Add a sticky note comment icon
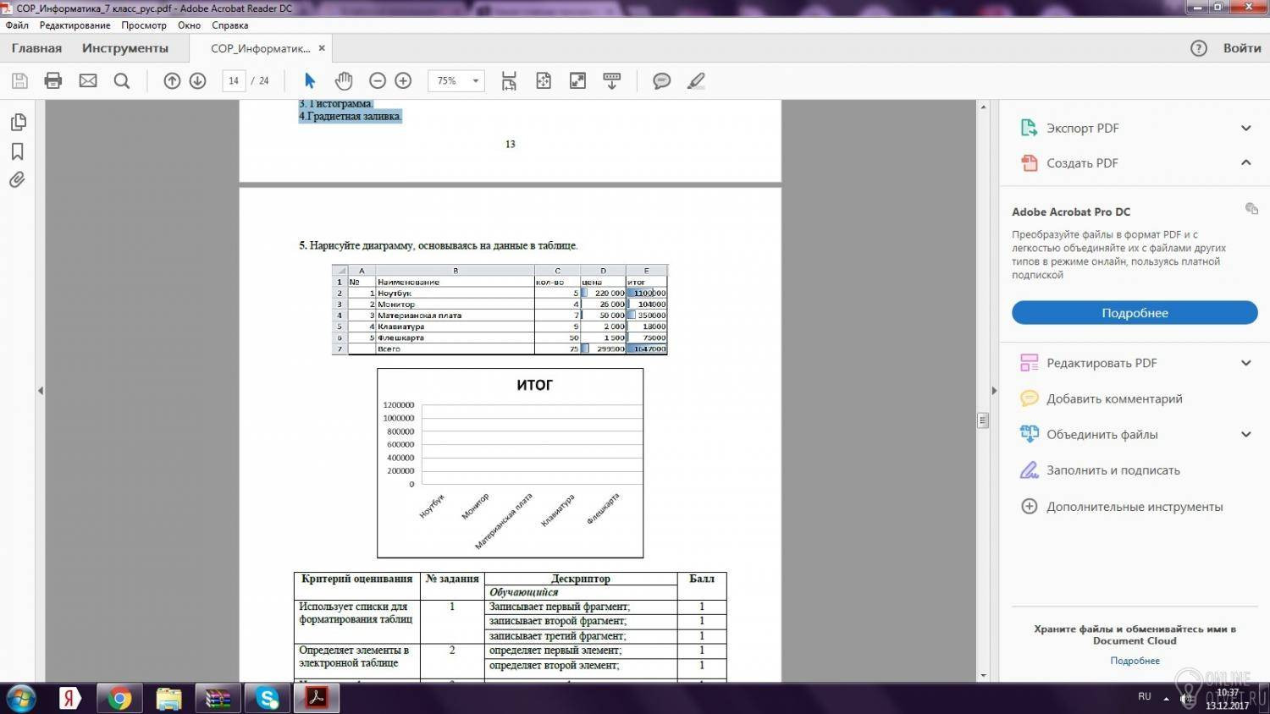The height and width of the screenshot is (714, 1270). pos(661,80)
